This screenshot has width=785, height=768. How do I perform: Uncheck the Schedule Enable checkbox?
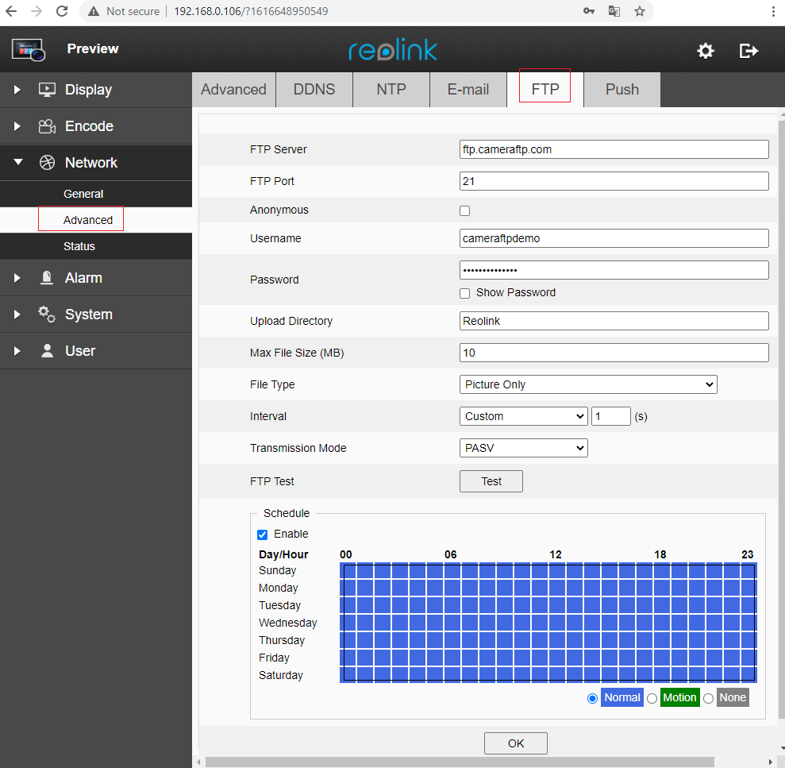coord(263,535)
